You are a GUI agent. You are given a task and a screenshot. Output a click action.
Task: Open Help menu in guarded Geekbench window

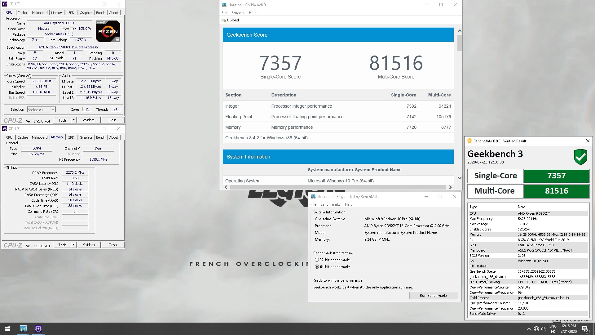349,204
